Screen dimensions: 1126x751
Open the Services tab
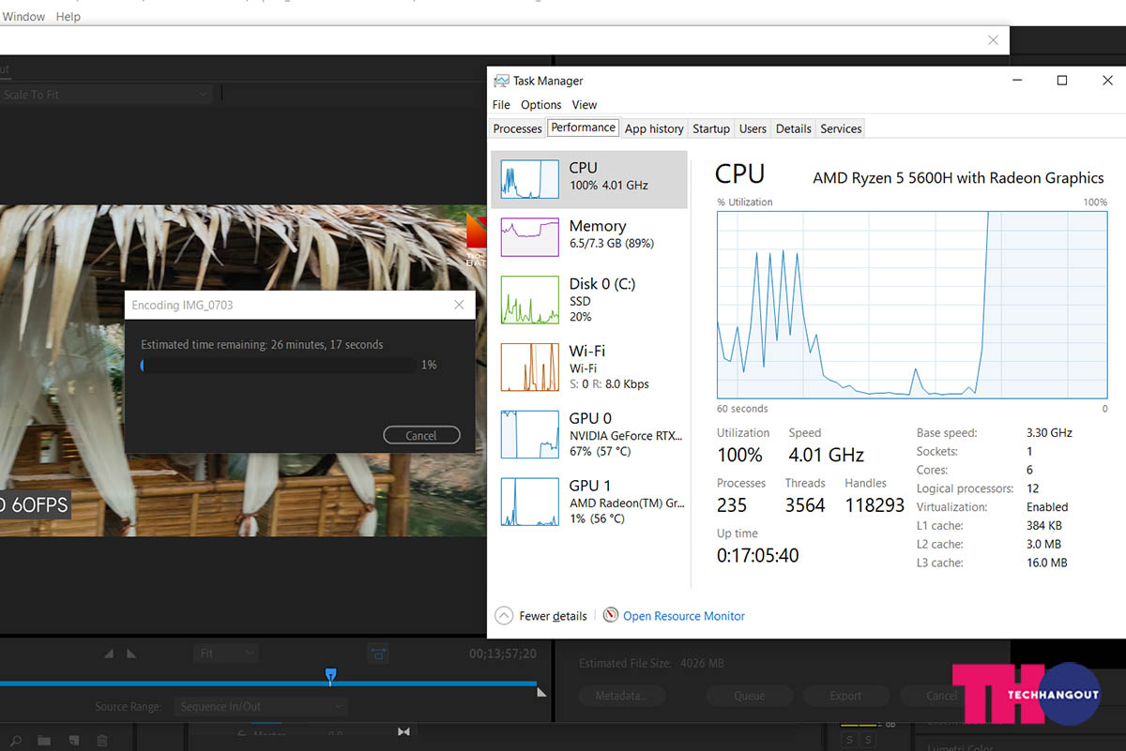coord(841,128)
